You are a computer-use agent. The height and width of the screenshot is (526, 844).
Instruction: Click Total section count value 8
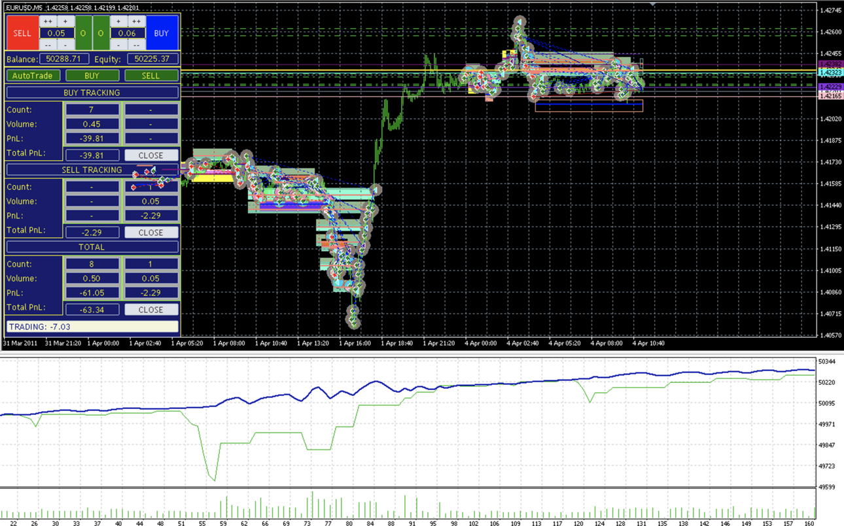(x=92, y=264)
